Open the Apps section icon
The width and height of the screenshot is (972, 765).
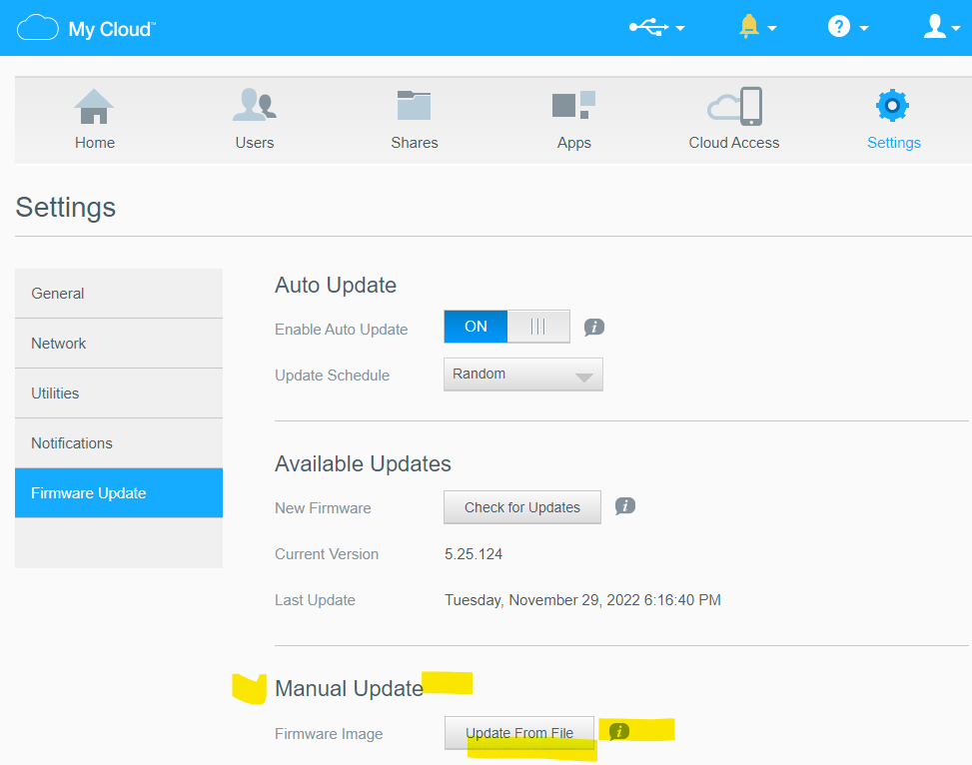point(573,105)
